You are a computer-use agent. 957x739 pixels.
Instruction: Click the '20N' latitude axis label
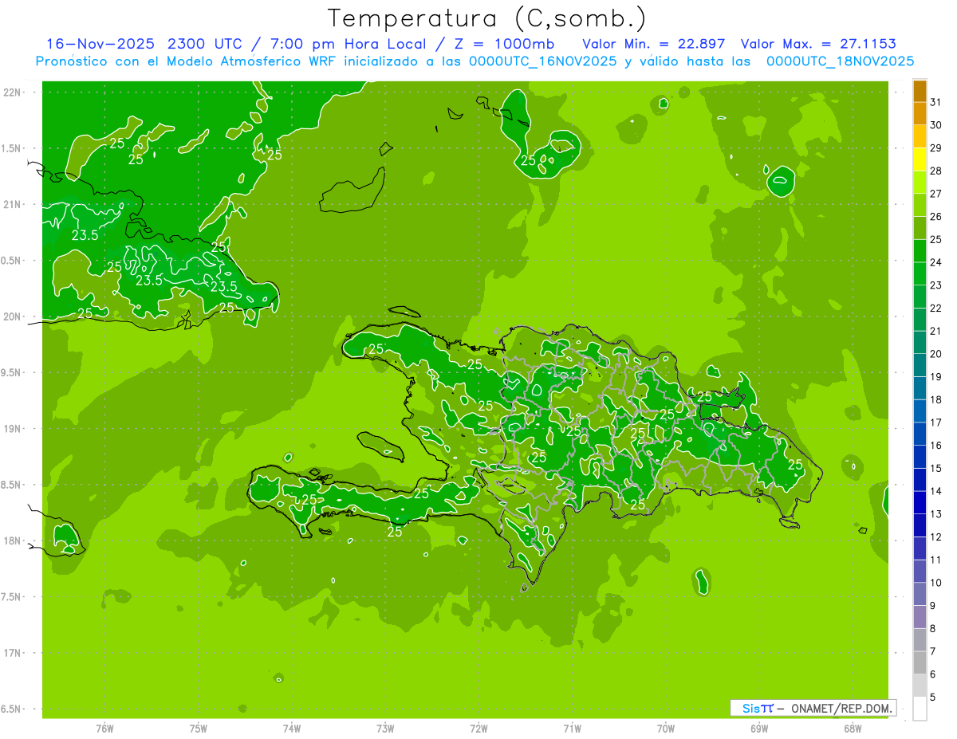[13, 316]
